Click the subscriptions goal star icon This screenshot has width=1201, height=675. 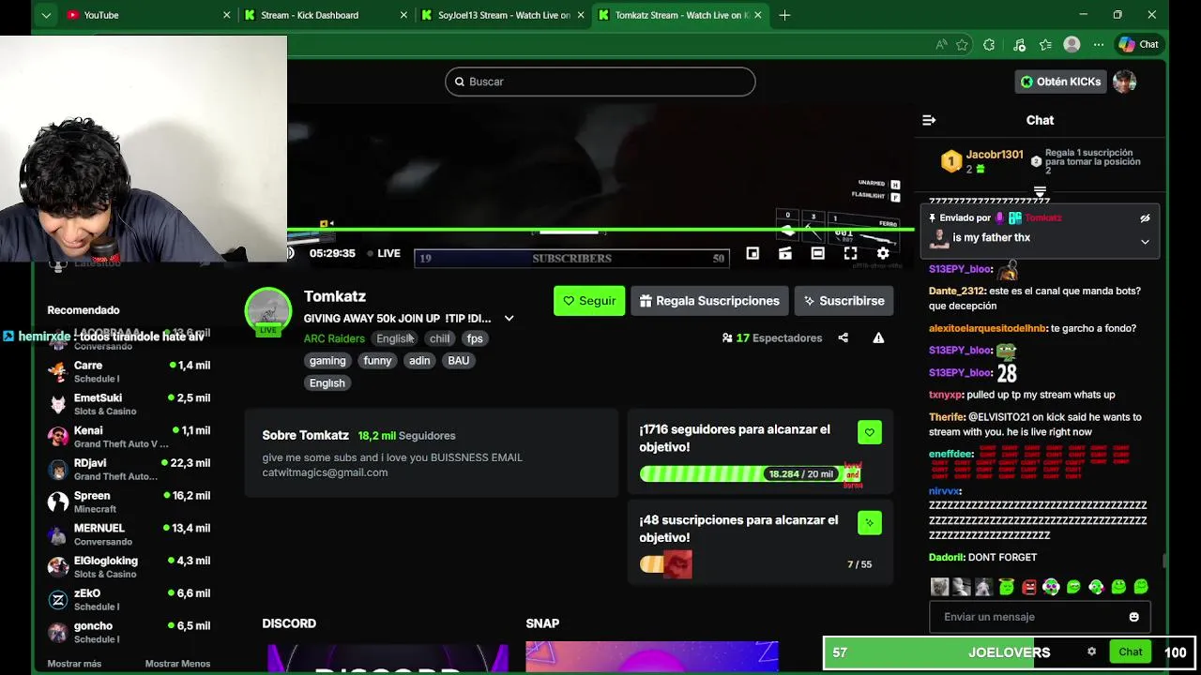(869, 522)
